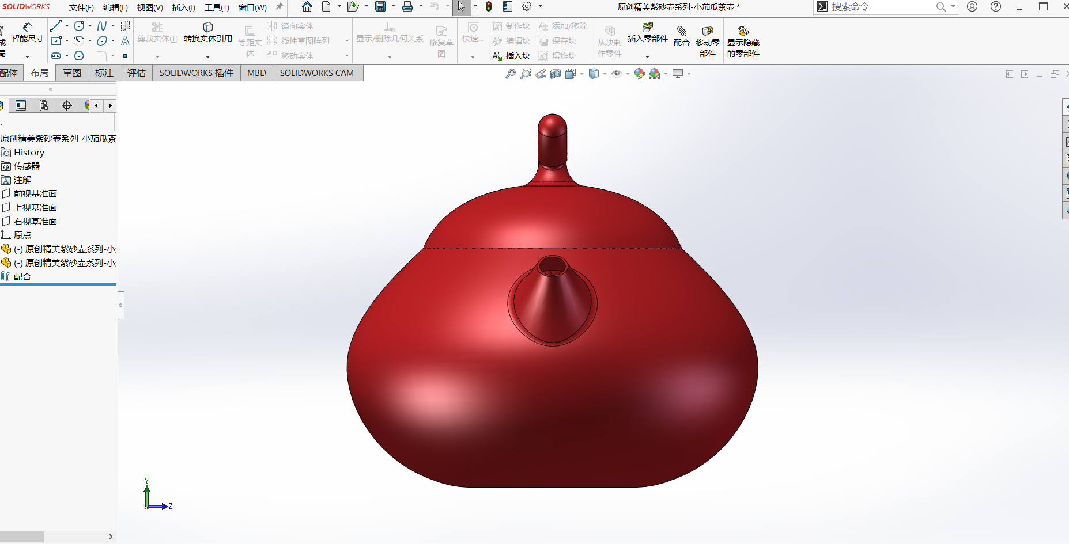This screenshot has height=544, width=1069.
Task: Click Convert Entities (转换实体引用)
Action: 208,33
